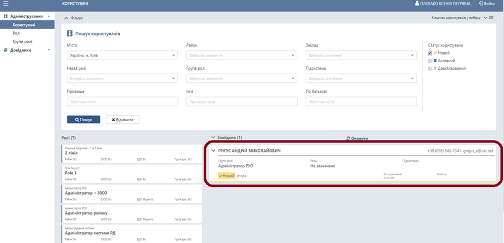Click the Оновити refresh icon
The width and height of the screenshot is (504, 243).
[x=348, y=138]
